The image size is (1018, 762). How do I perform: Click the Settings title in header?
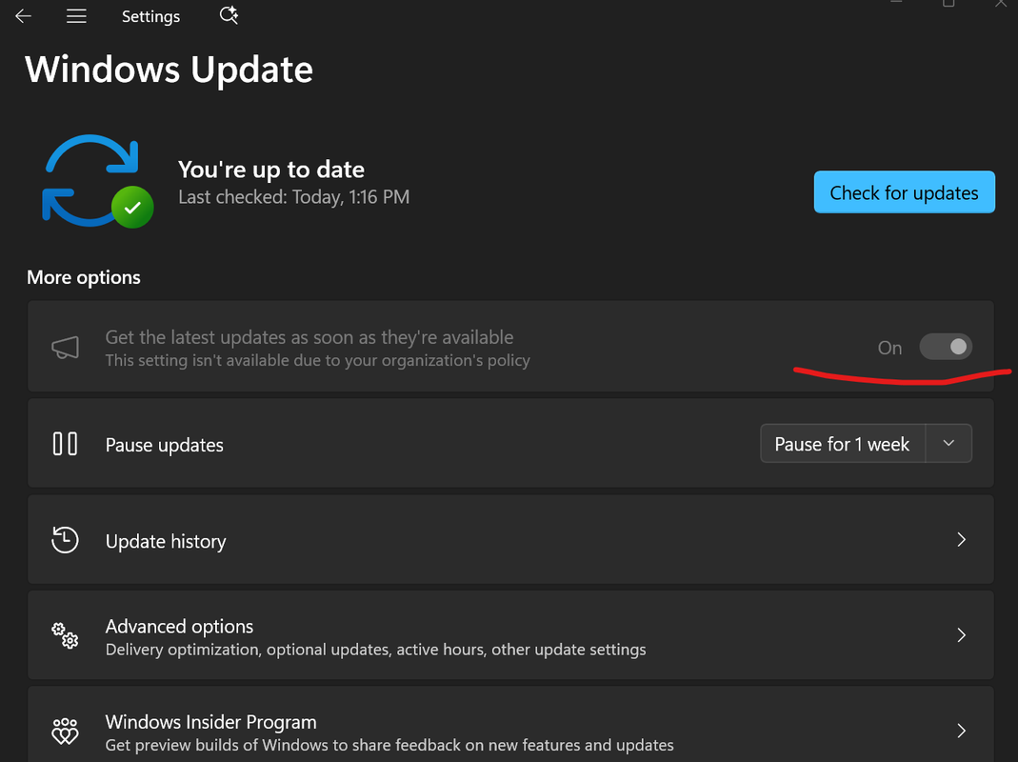pyautogui.click(x=150, y=16)
